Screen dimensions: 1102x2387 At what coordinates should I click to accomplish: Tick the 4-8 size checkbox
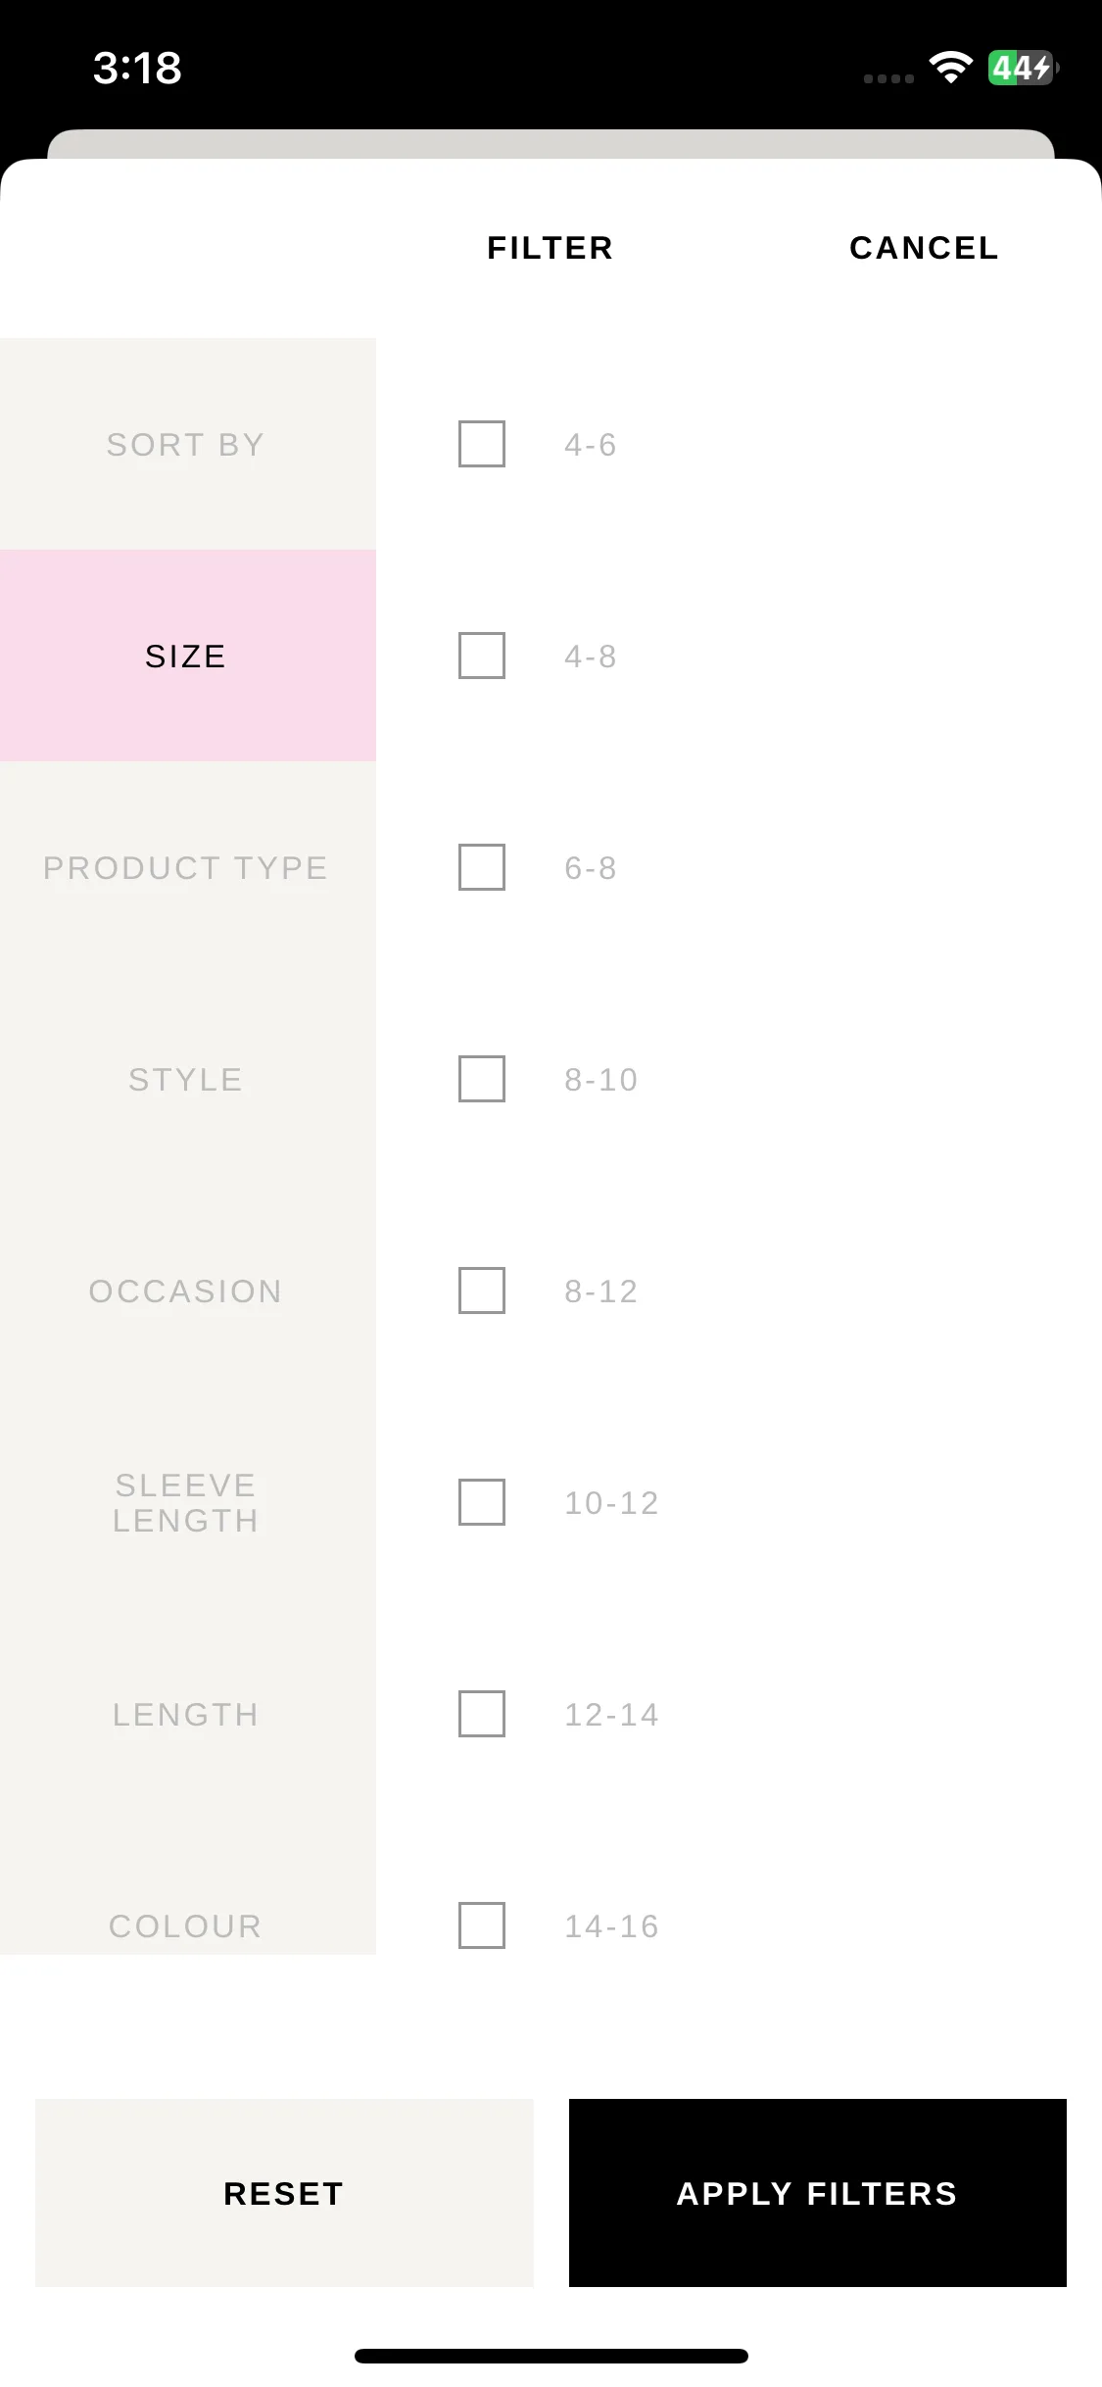(x=482, y=656)
